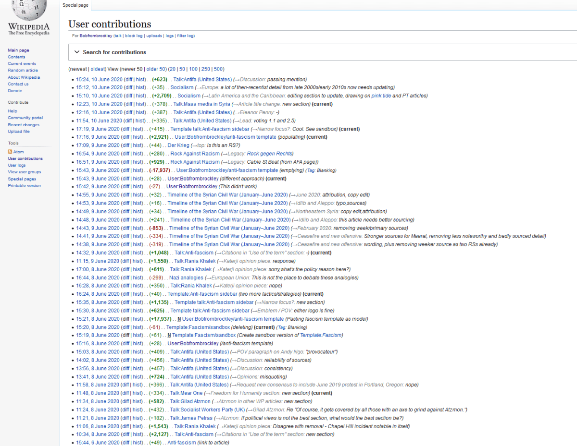Open Talk:James Petras page link

pos(192,418)
